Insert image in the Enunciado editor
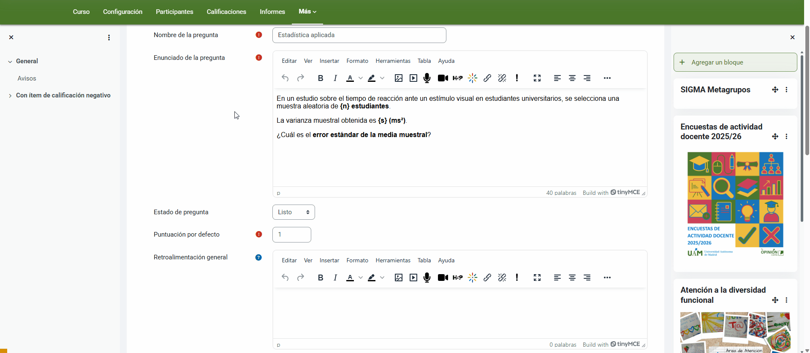Screen dimensions: 810x353 coord(399,78)
